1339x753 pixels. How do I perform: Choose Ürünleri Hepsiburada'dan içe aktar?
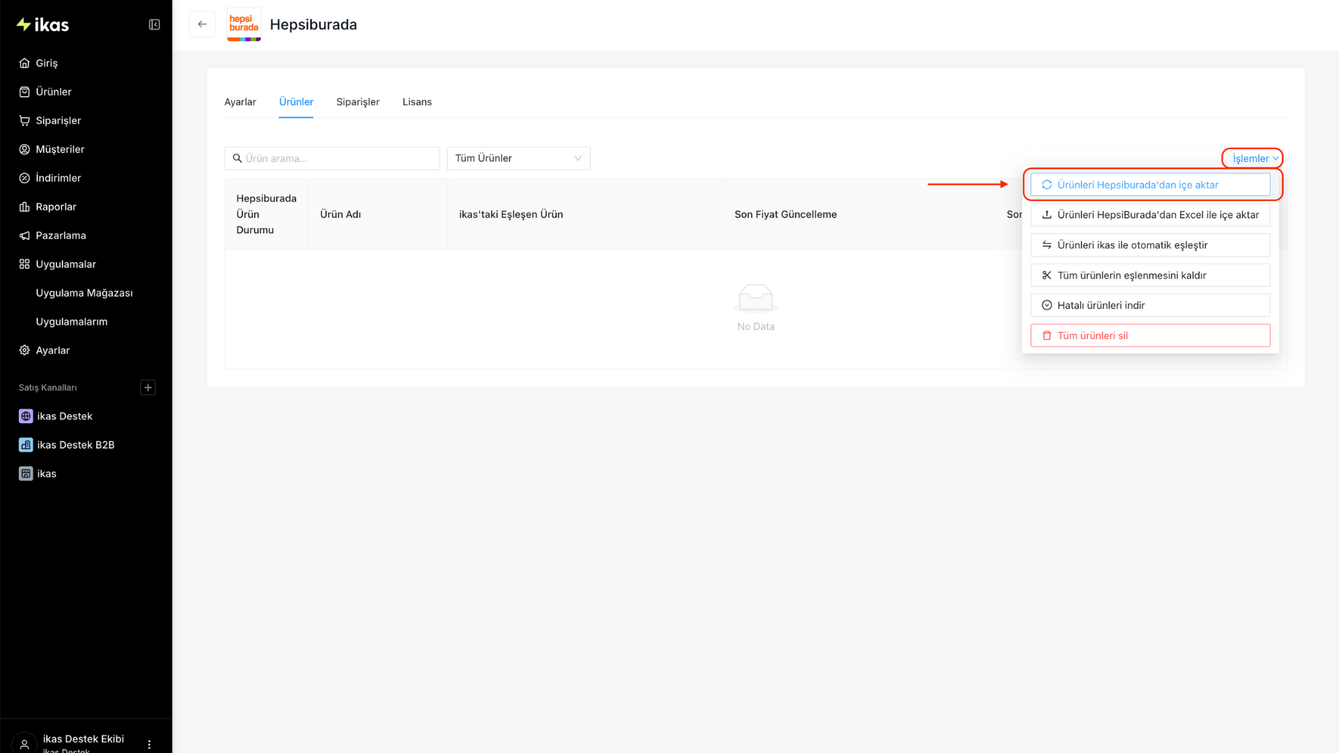point(1150,185)
